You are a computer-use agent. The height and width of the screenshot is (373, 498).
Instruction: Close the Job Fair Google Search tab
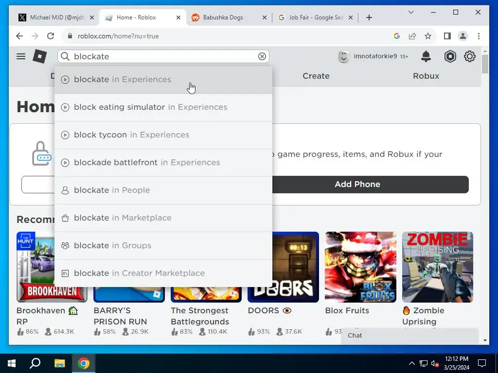(351, 18)
